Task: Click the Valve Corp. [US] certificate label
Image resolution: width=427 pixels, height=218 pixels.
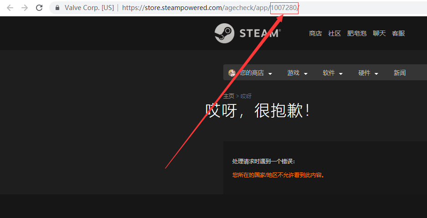Action: (x=89, y=8)
